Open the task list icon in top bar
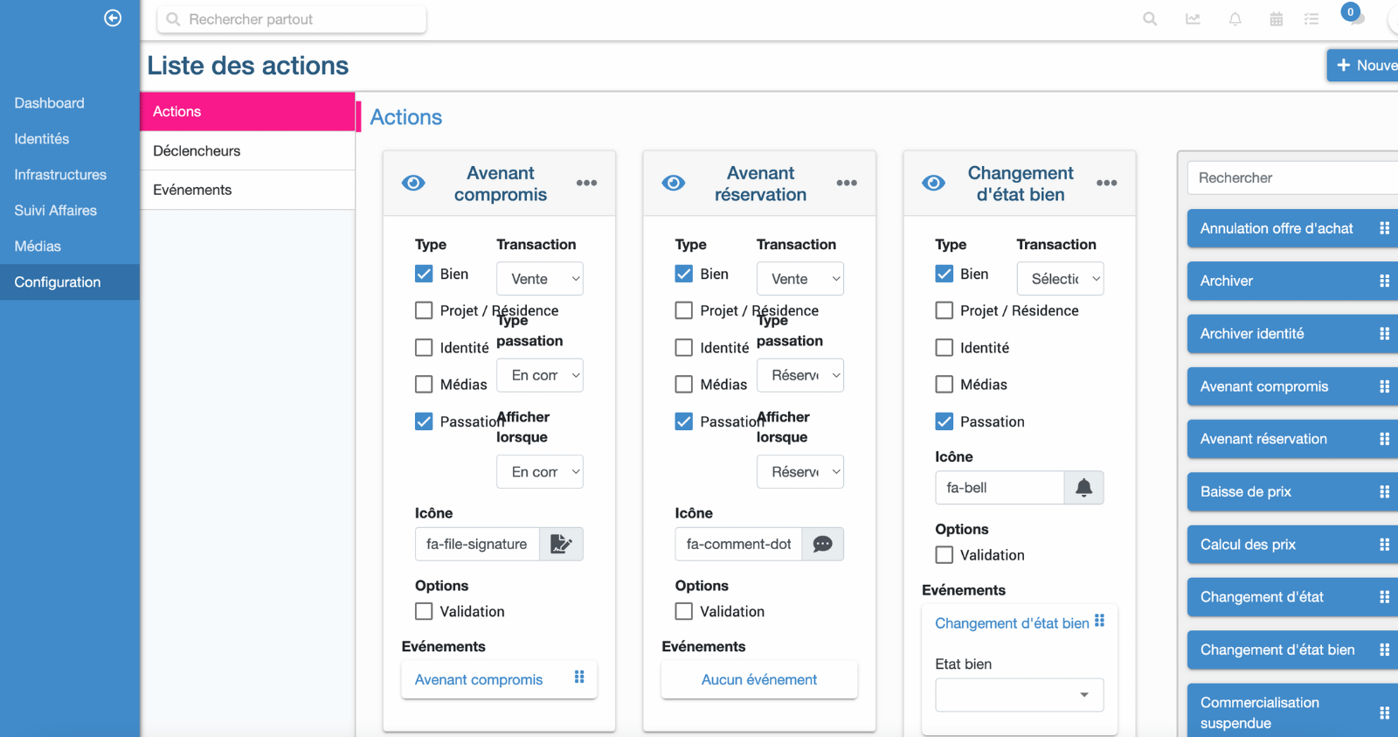Image resolution: width=1398 pixels, height=737 pixels. tap(1311, 19)
